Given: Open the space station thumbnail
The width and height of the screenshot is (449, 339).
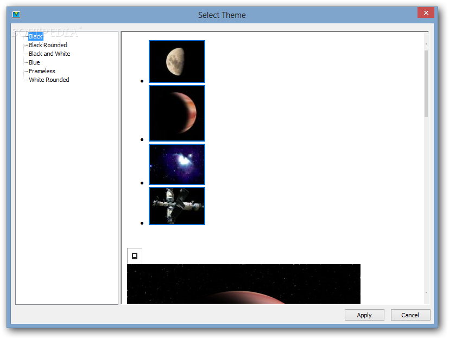Looking at the screenshot, I should tap(177, 206).
